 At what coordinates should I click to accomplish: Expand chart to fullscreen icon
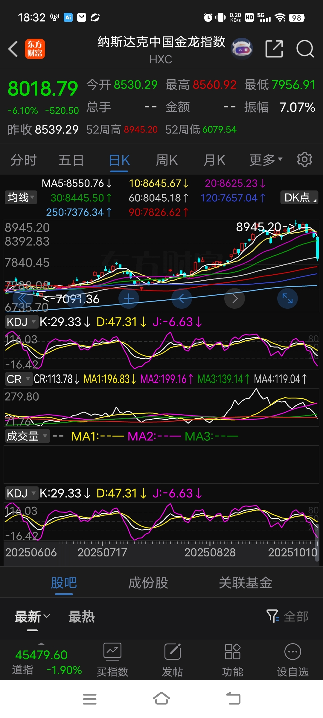click(287, 298)
